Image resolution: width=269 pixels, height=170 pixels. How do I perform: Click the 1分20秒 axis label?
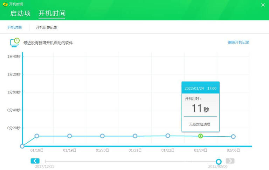pyautogui.click(x=14, y=74)
